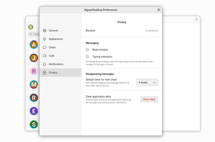Select the Appearance preferences section
Viewport: 215px width, 142px height.
(60, 39)
